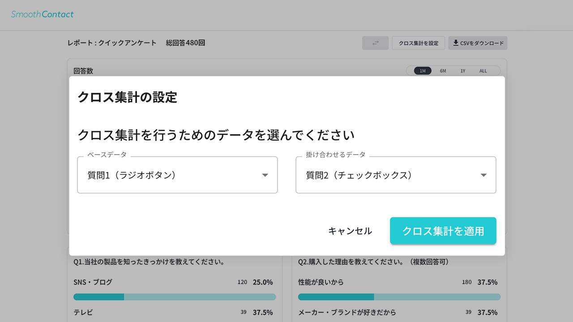Click the arrow of 質問2 dropdown

coord(483,175)
